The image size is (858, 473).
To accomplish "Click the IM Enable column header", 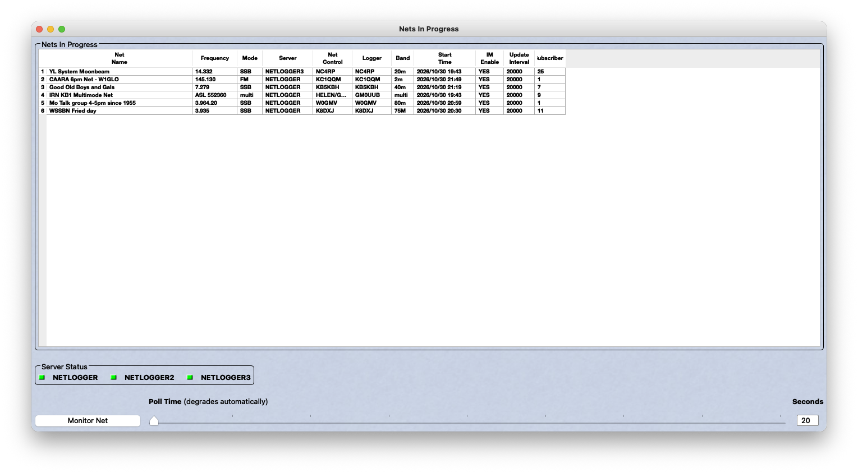I will [490, 58].
